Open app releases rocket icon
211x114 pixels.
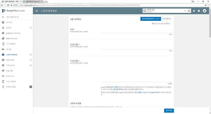pos(3,28)
